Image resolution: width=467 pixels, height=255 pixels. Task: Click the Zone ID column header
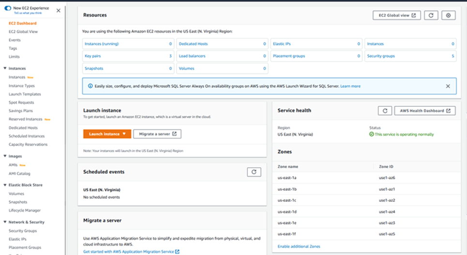point(386,167)
